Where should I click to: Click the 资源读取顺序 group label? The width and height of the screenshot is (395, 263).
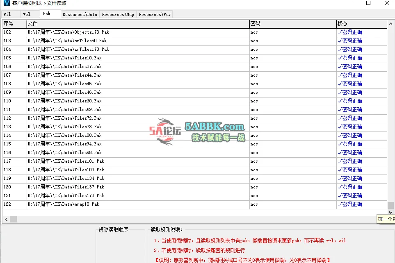tap(113, 229)
